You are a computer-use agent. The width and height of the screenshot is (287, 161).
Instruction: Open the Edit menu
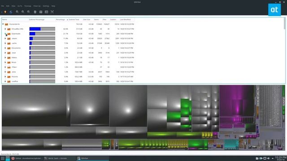8,6
